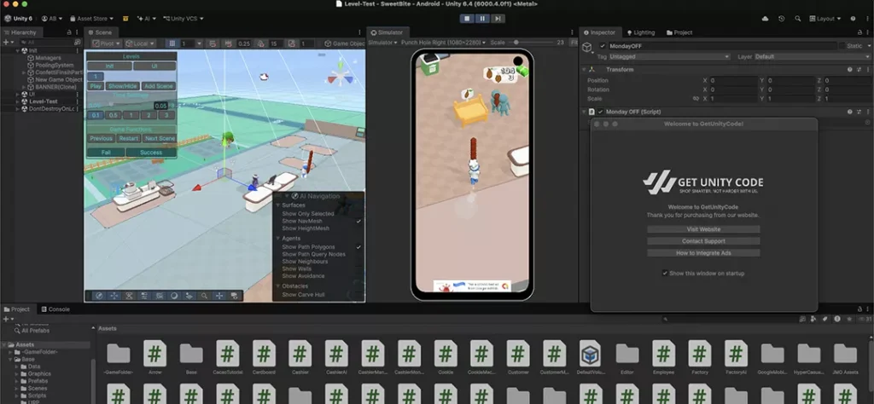Click the Success button in overlay
Screen dimensions: 874x404
(151, 153)
